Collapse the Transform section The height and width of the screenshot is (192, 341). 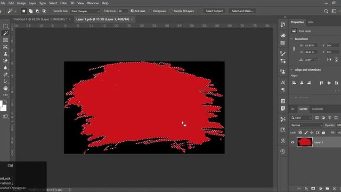pyautogui.click(x=291, y=39)
